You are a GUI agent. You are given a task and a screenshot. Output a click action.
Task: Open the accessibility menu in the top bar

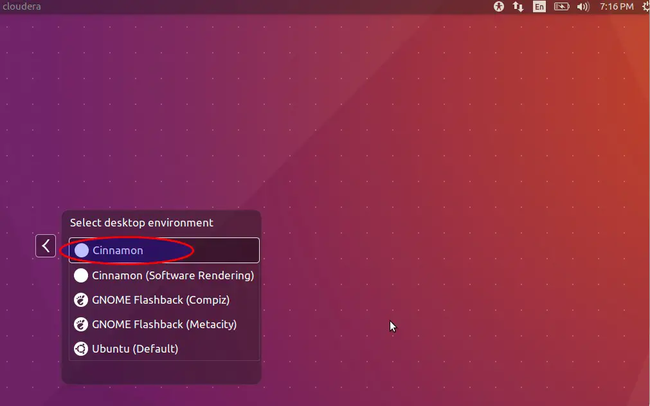coord(499,6)
